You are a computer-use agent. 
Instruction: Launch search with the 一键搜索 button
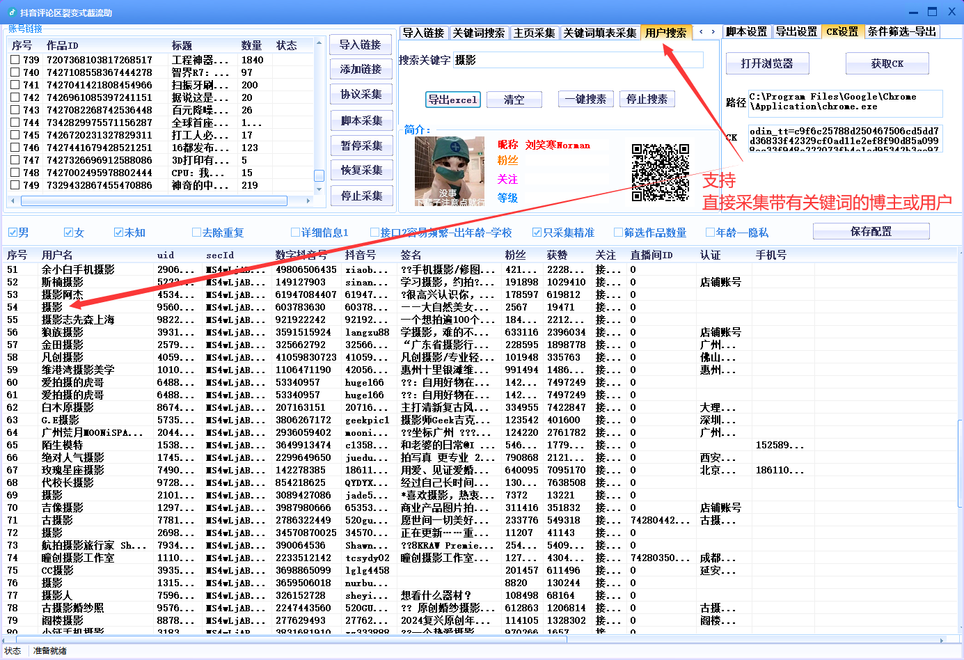click(x=587, y=99)
